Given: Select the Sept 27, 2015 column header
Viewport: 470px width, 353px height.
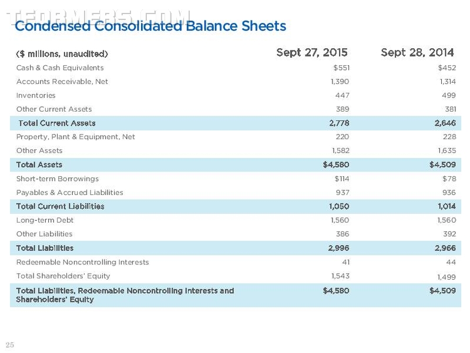Looking at the screenshot, I should pyautogui.click(x=312, y=53).
